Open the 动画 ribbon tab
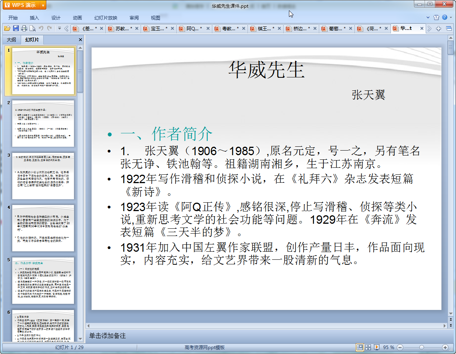The image size is (456, 354). click(x=77, y=18)
